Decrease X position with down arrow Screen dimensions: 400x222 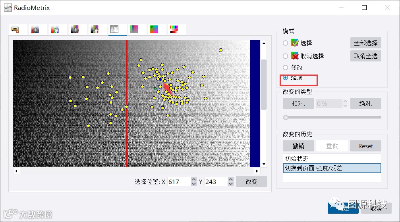coord(194,184)
